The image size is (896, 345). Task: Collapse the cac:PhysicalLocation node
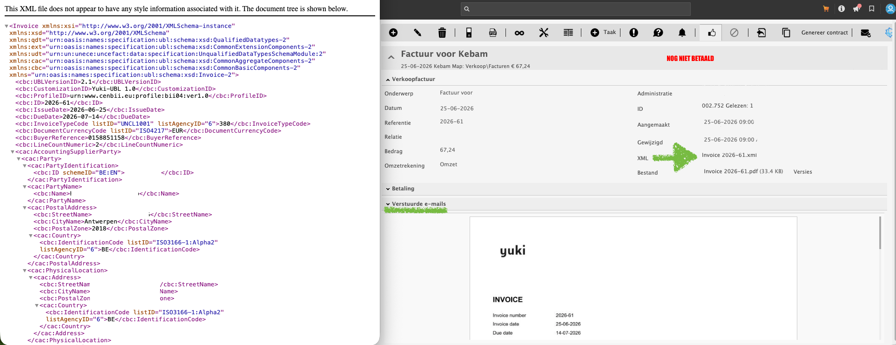24,271
